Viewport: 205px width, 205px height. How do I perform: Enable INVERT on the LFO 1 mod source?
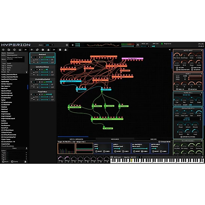click(x=96, y=151)
